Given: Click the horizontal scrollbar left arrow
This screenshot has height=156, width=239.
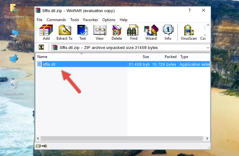Looking at the screenshot, I should pyautogui.click(x=38, y=138).
